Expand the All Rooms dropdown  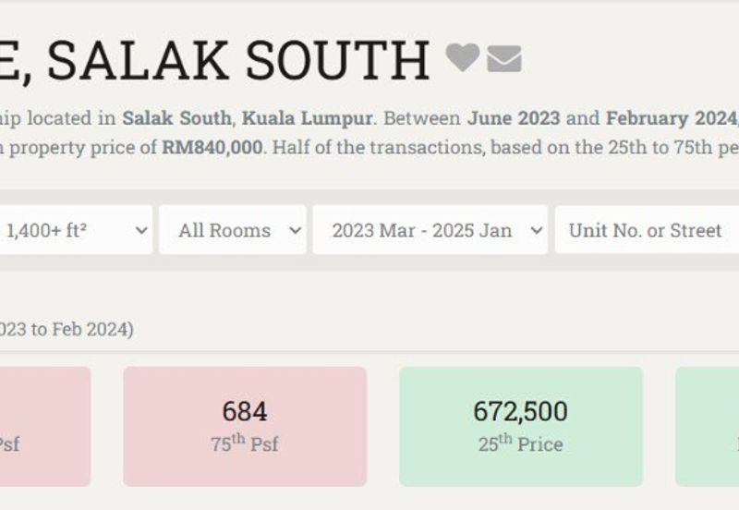coord(232,230)
